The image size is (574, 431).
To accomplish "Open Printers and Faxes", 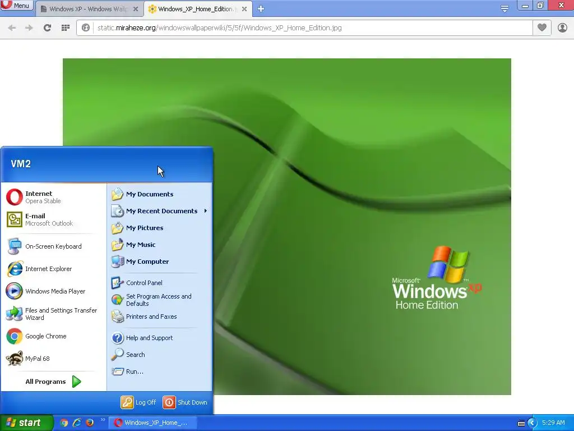I will pyautogui.click(x=159, y=317).
